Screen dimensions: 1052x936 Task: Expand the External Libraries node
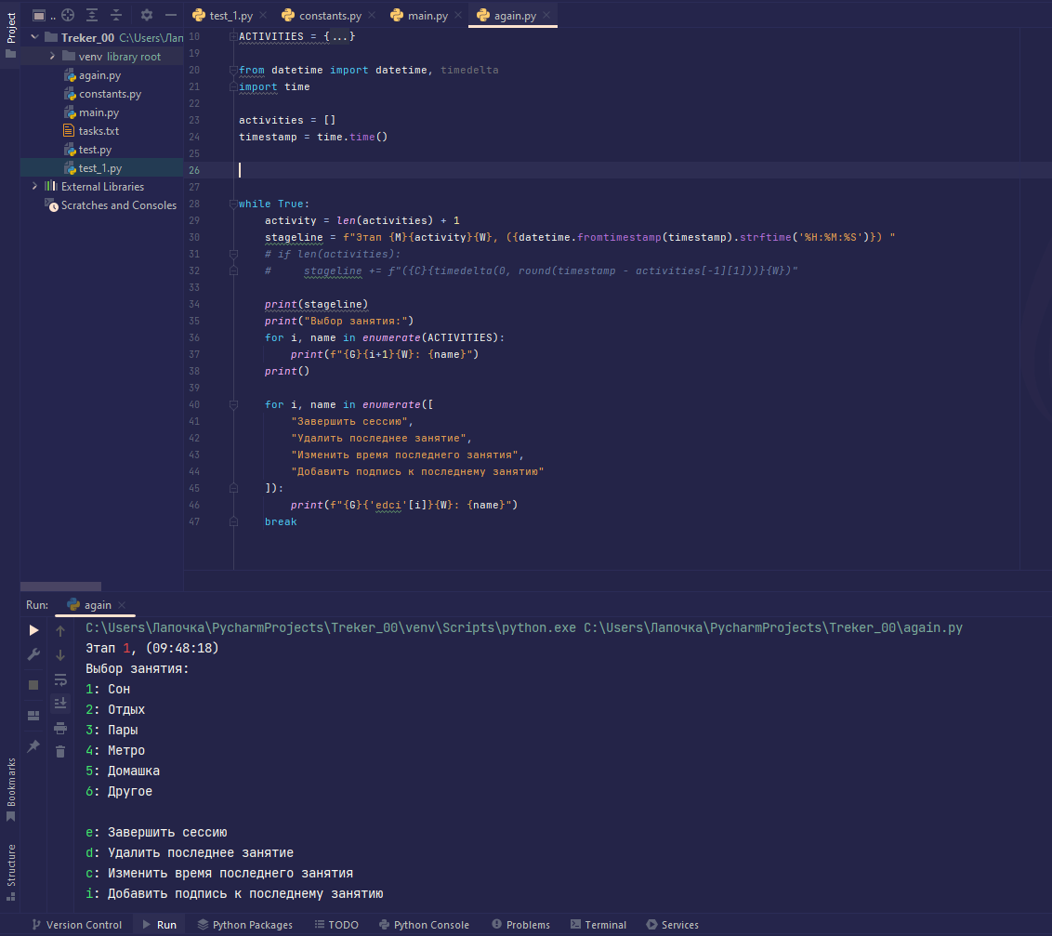pyautogui.click(x=35, y=187)
